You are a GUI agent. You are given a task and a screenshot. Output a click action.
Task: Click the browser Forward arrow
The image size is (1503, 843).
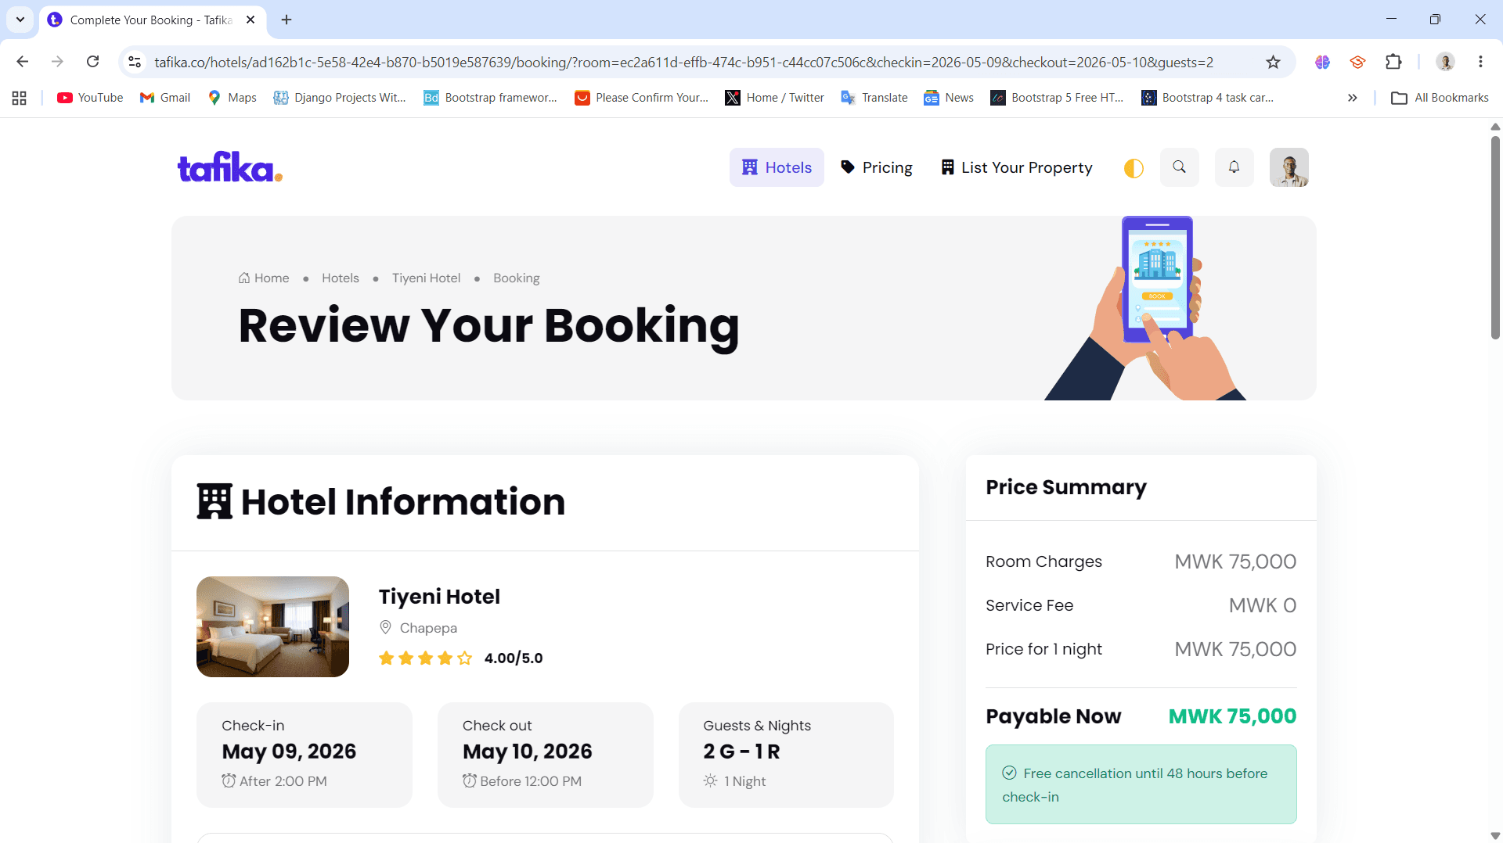[x=57, y=62]
